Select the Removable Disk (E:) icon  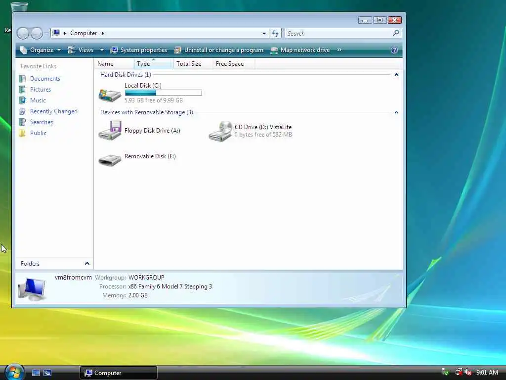[110, 160]
